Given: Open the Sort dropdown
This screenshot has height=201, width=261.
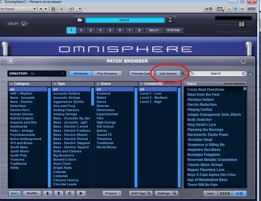Looking at the screenshot, I should point(15,193).
